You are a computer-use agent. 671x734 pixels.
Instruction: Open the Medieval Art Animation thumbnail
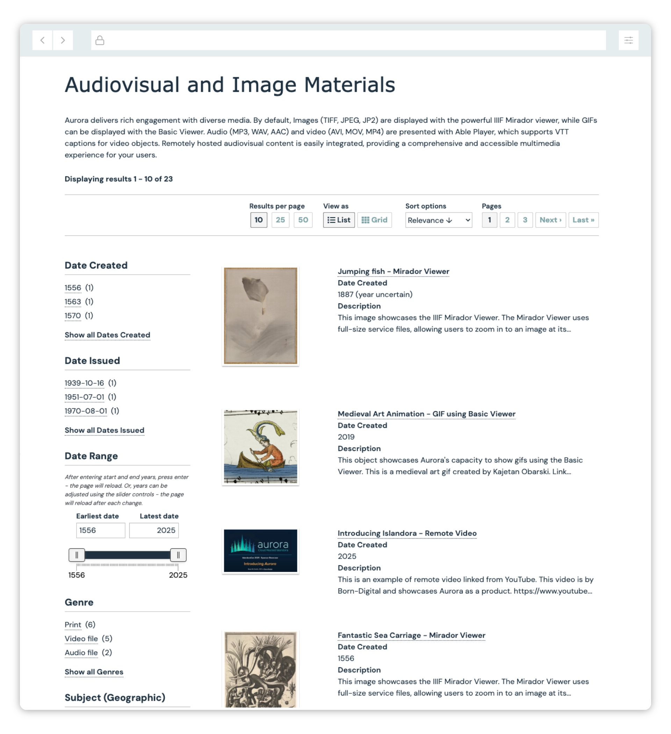click(261, 447)
